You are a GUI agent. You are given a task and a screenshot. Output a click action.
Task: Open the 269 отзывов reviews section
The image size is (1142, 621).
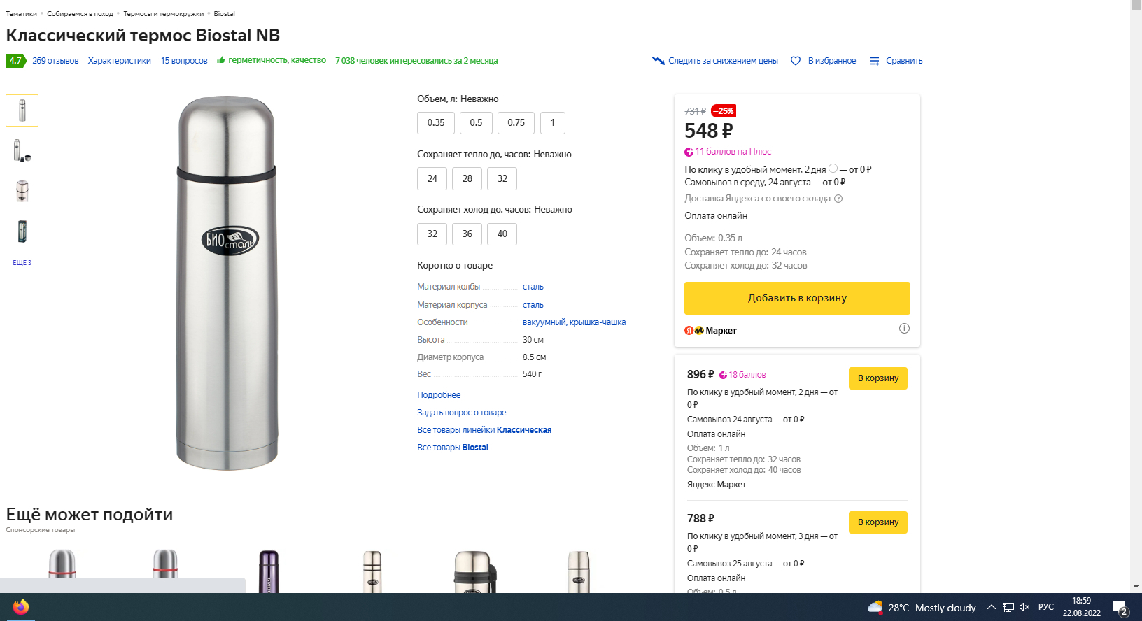[55, 61]
